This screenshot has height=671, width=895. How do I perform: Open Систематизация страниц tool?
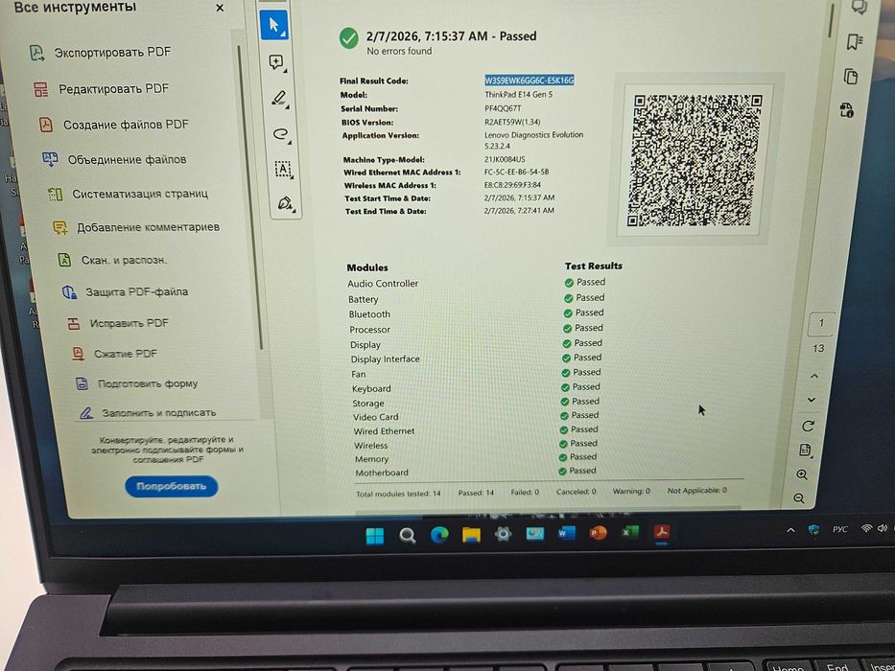[128, 194]
